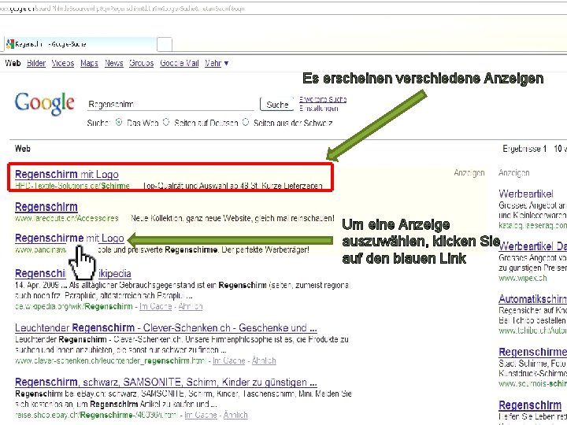
Task: Open Erweiterte Suche link
Action: pos(323,99)
